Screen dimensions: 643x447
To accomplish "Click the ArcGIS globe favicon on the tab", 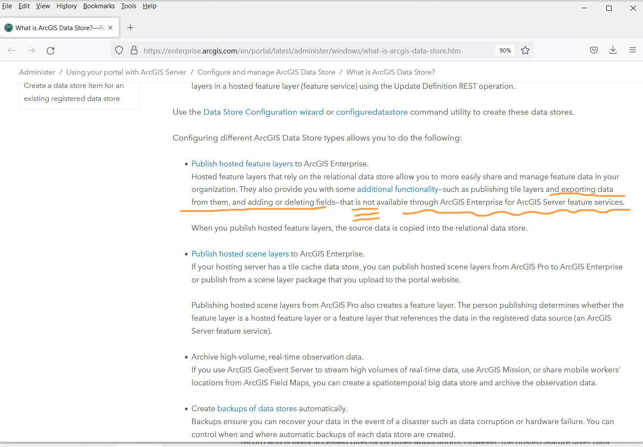I will point(9,28).
